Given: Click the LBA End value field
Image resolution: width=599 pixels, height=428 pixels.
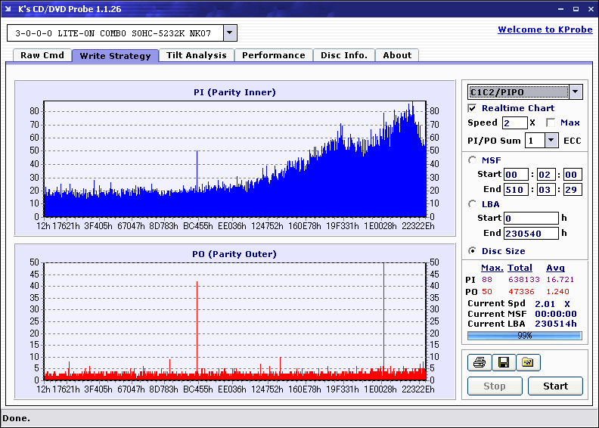Looking at the screenshot, I should (x=531, y=233).
